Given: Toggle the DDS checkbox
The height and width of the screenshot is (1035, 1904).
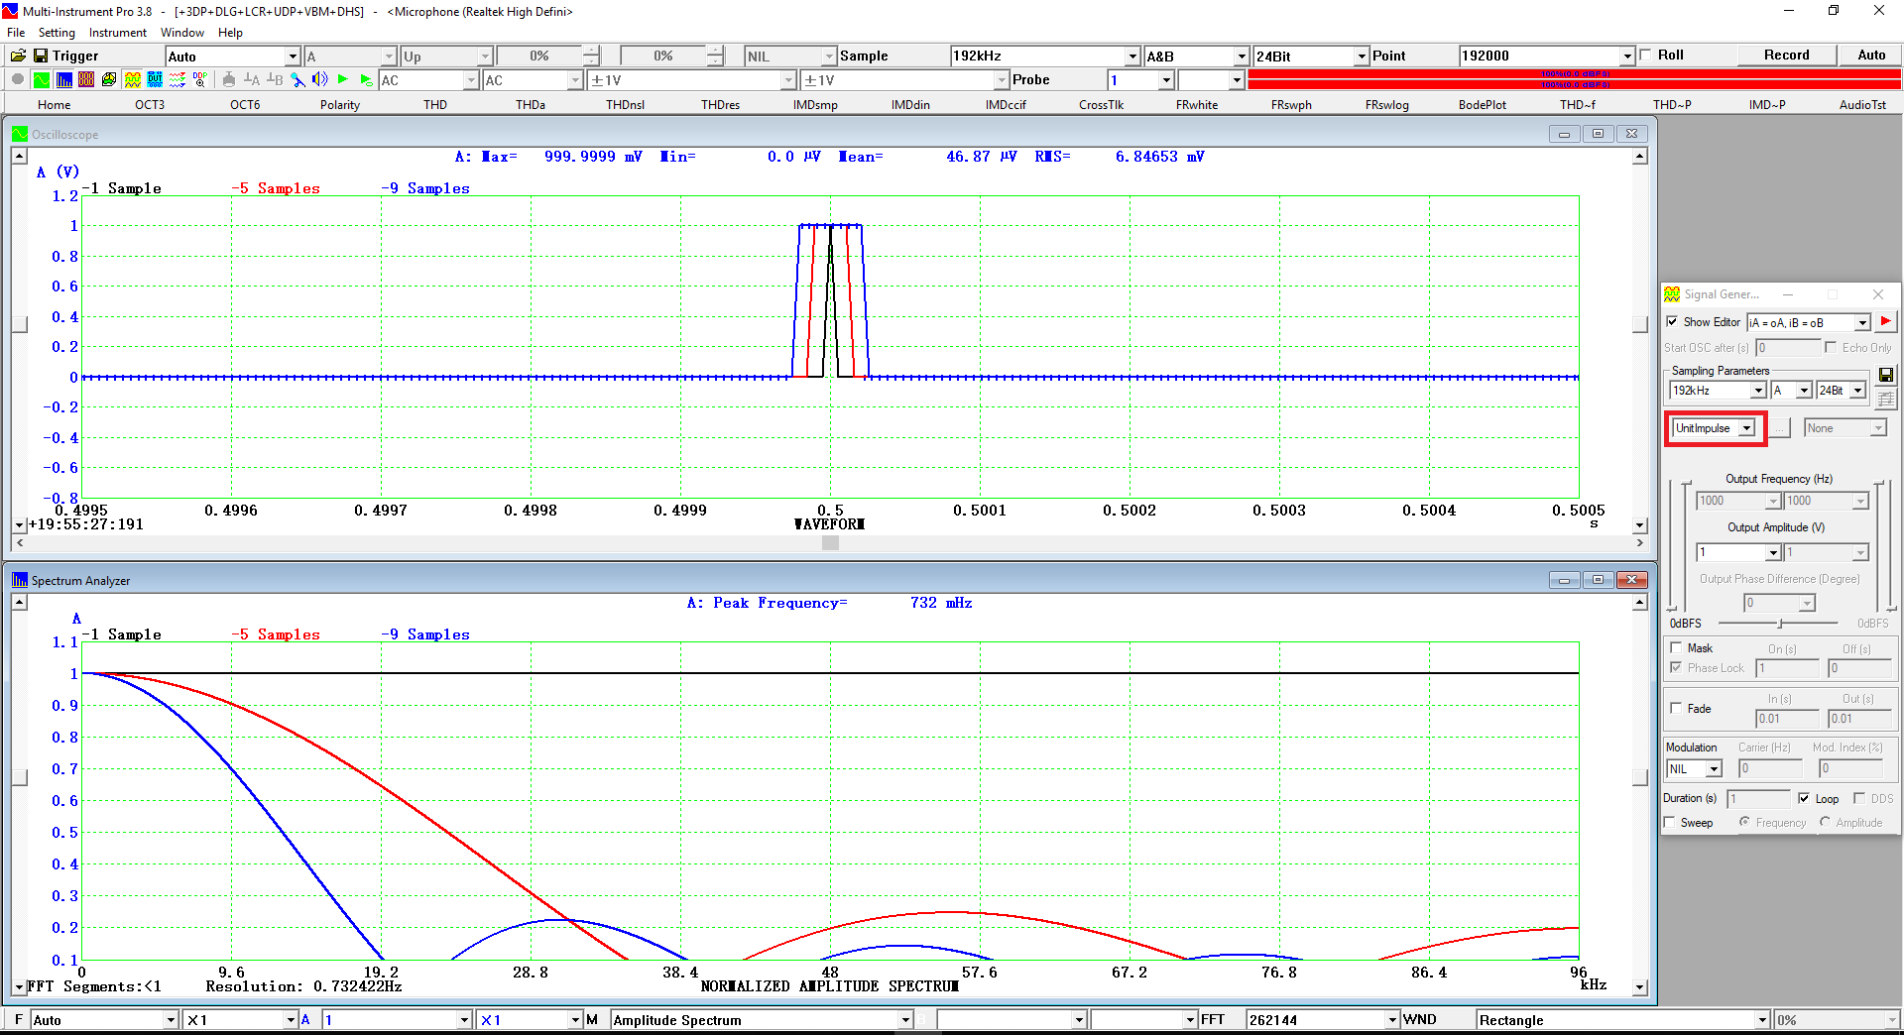Looking at the screenshot, I should coord(1859,798).
